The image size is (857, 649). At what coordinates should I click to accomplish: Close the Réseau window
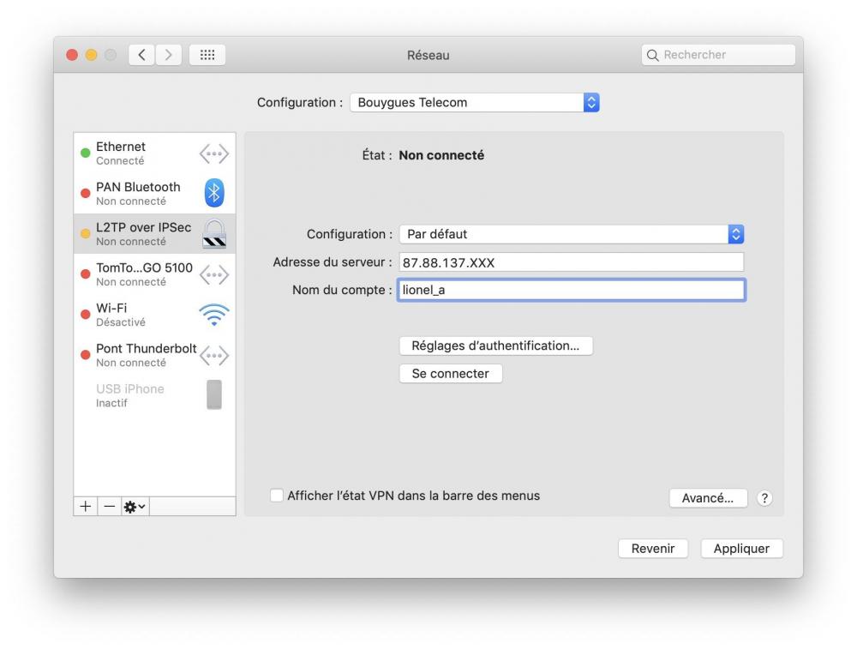pos(72,55)
